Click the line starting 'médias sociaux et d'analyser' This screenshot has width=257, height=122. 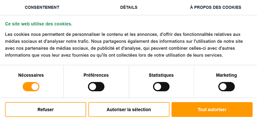(124, 41)
